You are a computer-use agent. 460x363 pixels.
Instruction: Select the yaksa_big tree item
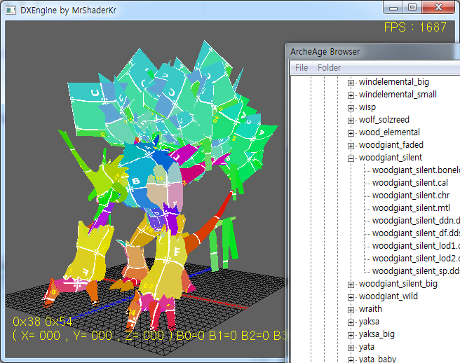(x=377, y=334)
